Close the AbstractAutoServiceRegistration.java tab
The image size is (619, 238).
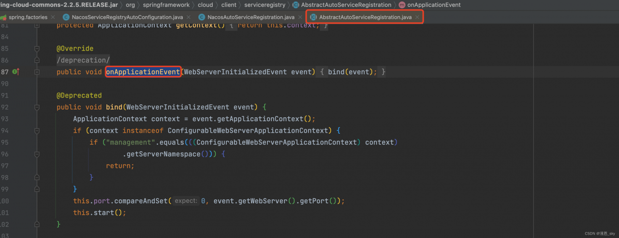(417, 17)
